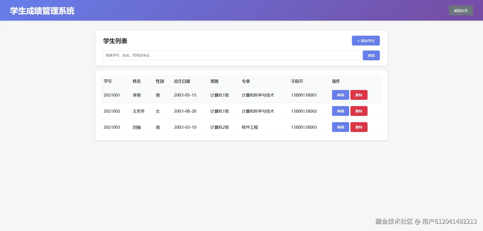Click the name 王芳芳
483x231 pixels.
pos(139,111)
